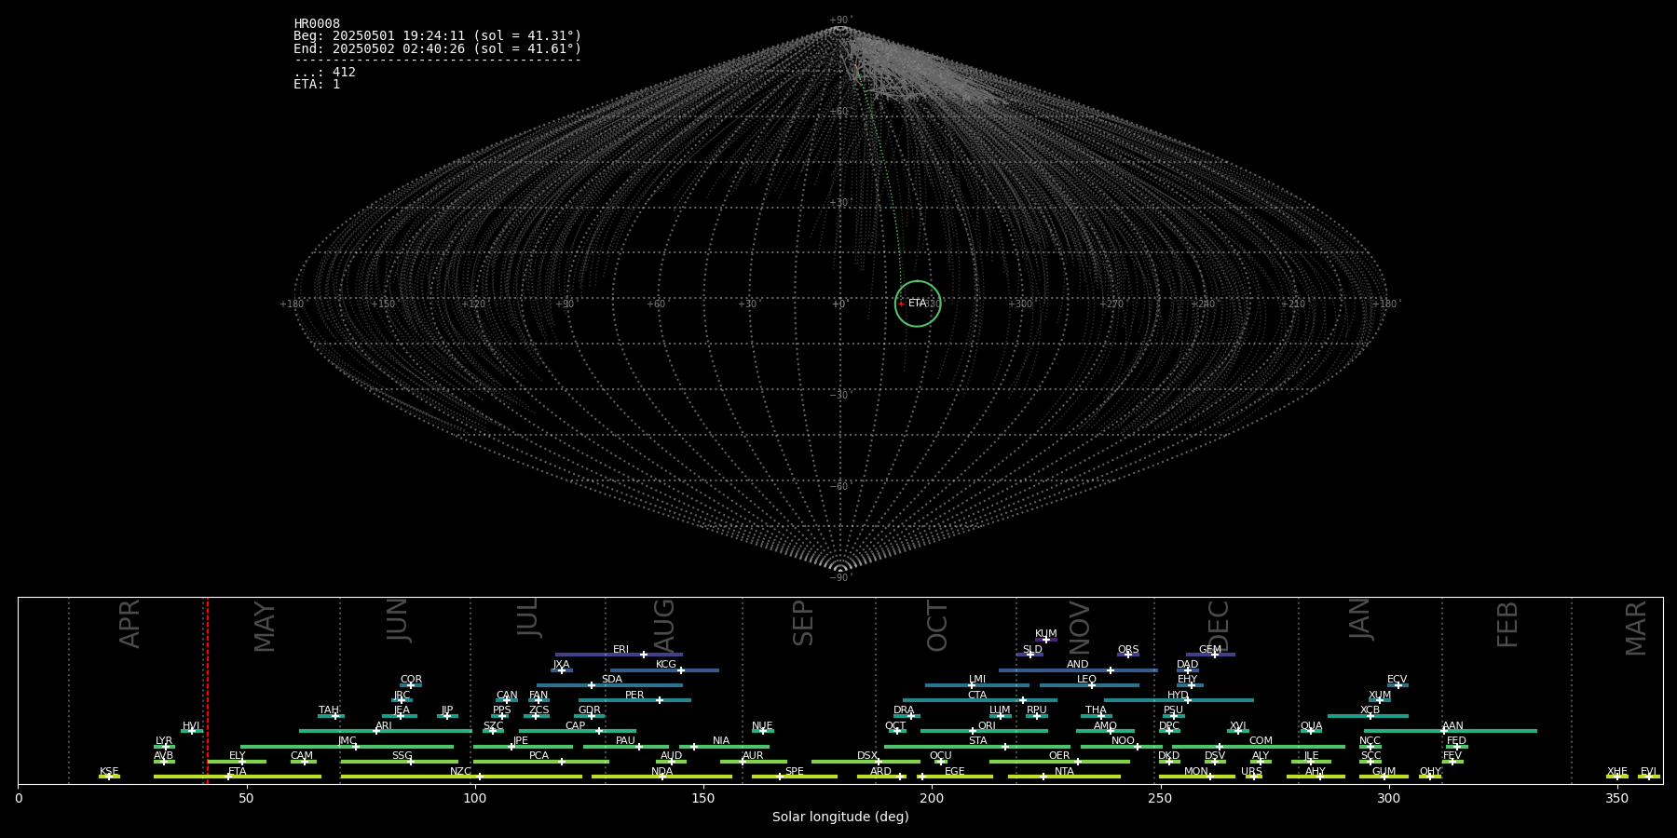
Task: Select the NOO shower label
Action: (x=1123, y=740)
